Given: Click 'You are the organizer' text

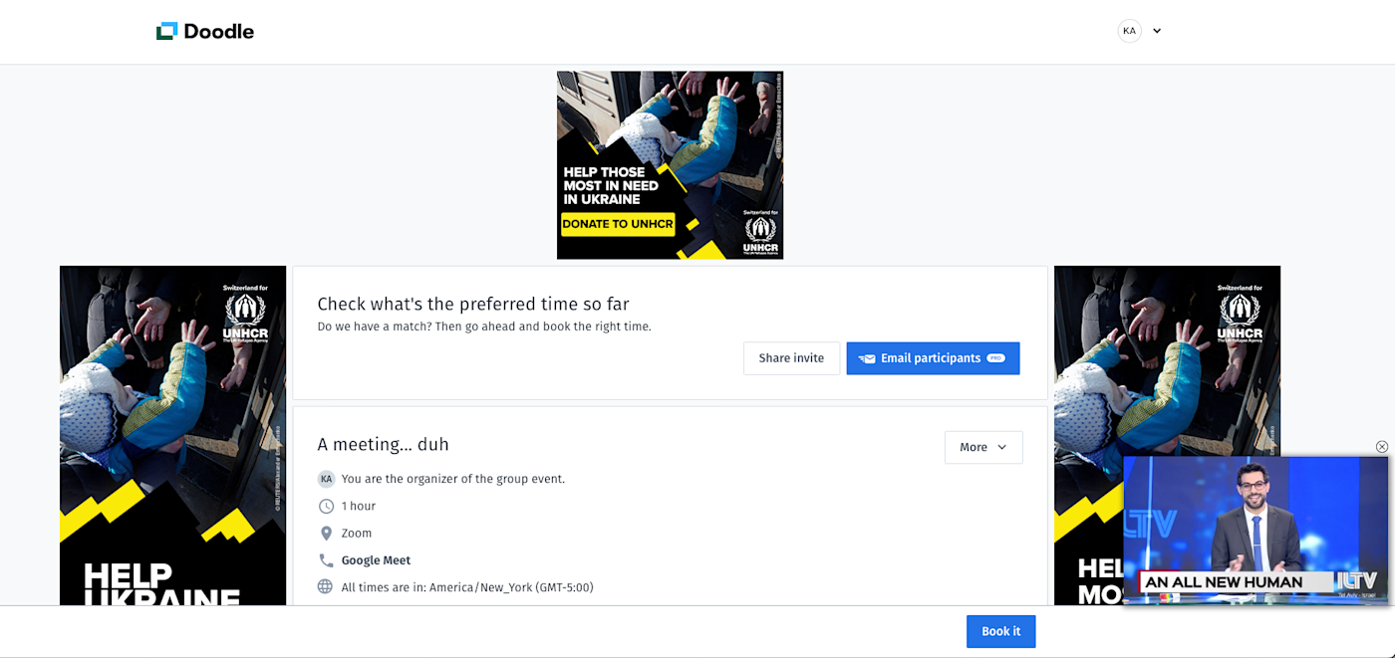Looking at the screenshot, I should 453,479.
